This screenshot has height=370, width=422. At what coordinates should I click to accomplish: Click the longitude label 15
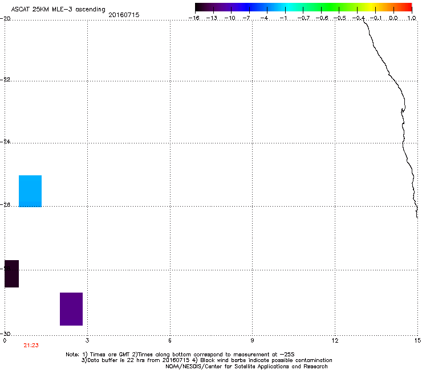tap(417, 340)
